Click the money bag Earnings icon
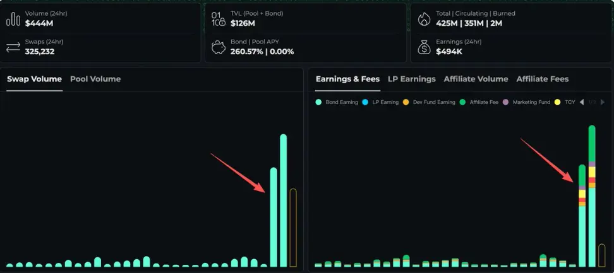This screenshot has height=273, width=614. (424, 47)
